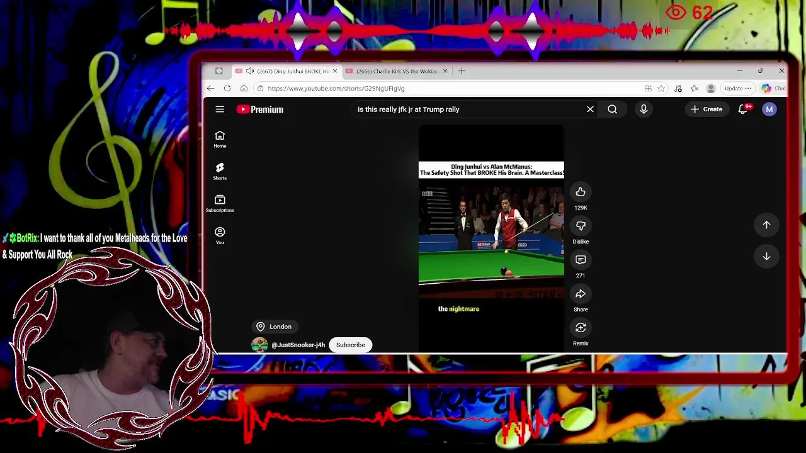This screenshot has height=453, width=806.
Task: Add this page to favorites
Action: point(661,89)
